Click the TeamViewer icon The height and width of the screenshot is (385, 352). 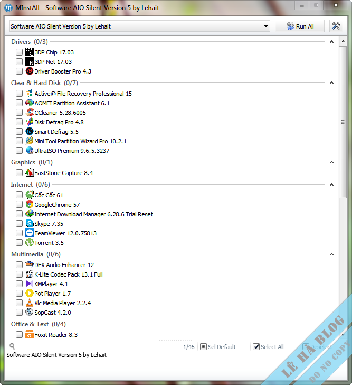coord(30,233)
